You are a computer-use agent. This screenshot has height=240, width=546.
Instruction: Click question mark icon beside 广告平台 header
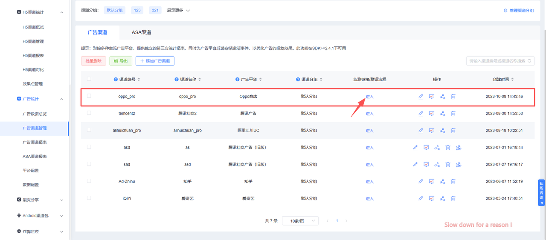[237, 80]
